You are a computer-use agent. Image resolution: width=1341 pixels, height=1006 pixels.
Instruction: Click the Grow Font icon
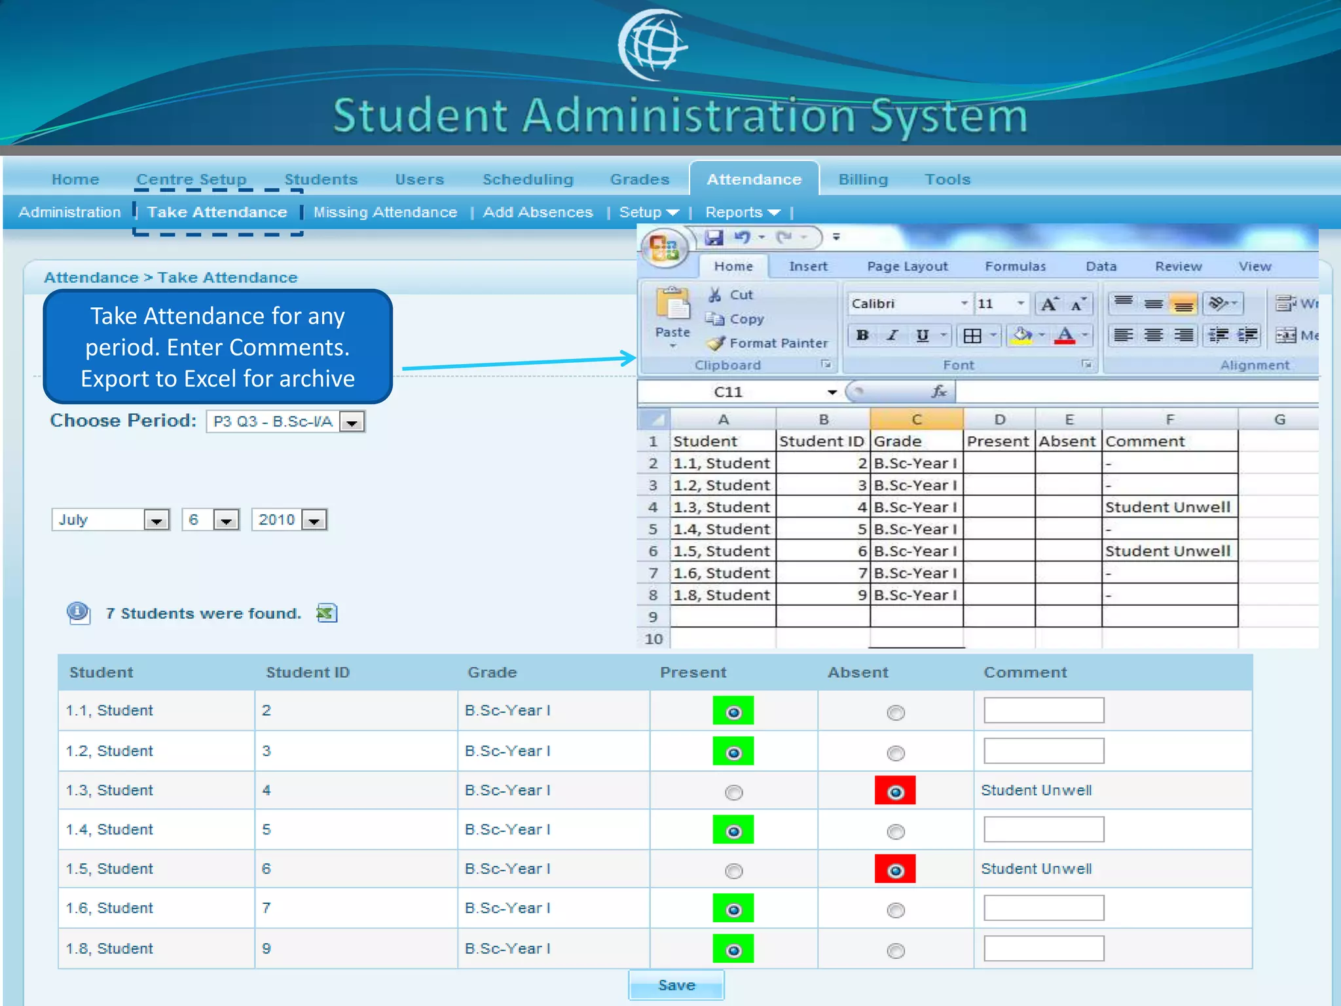[x=1050, y=303]
